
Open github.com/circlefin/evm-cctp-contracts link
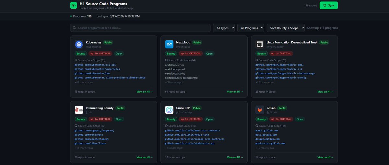tap(193, 130)
